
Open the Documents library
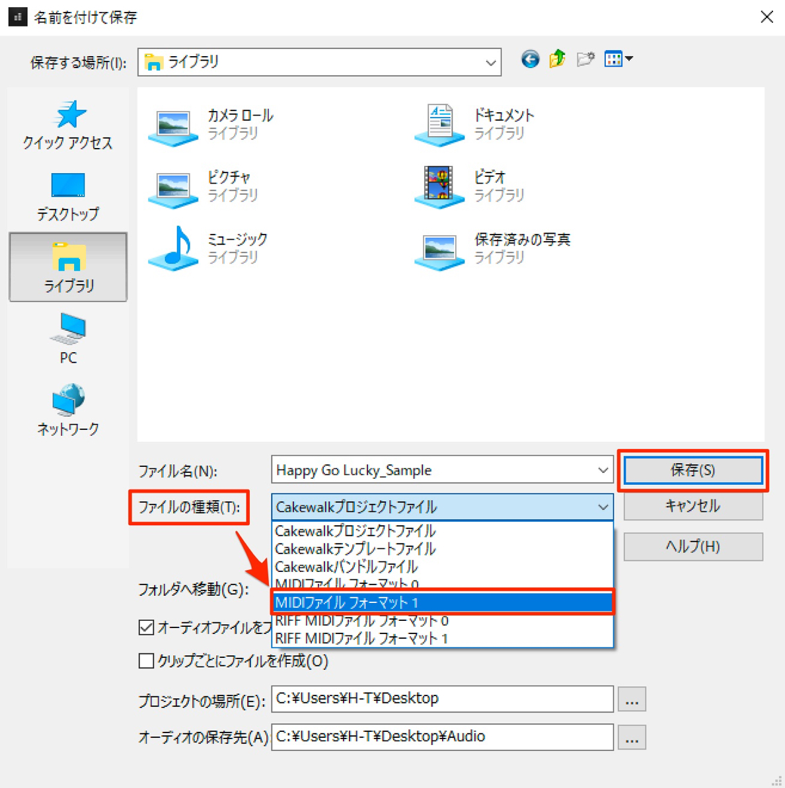click(x=474, y=124)
